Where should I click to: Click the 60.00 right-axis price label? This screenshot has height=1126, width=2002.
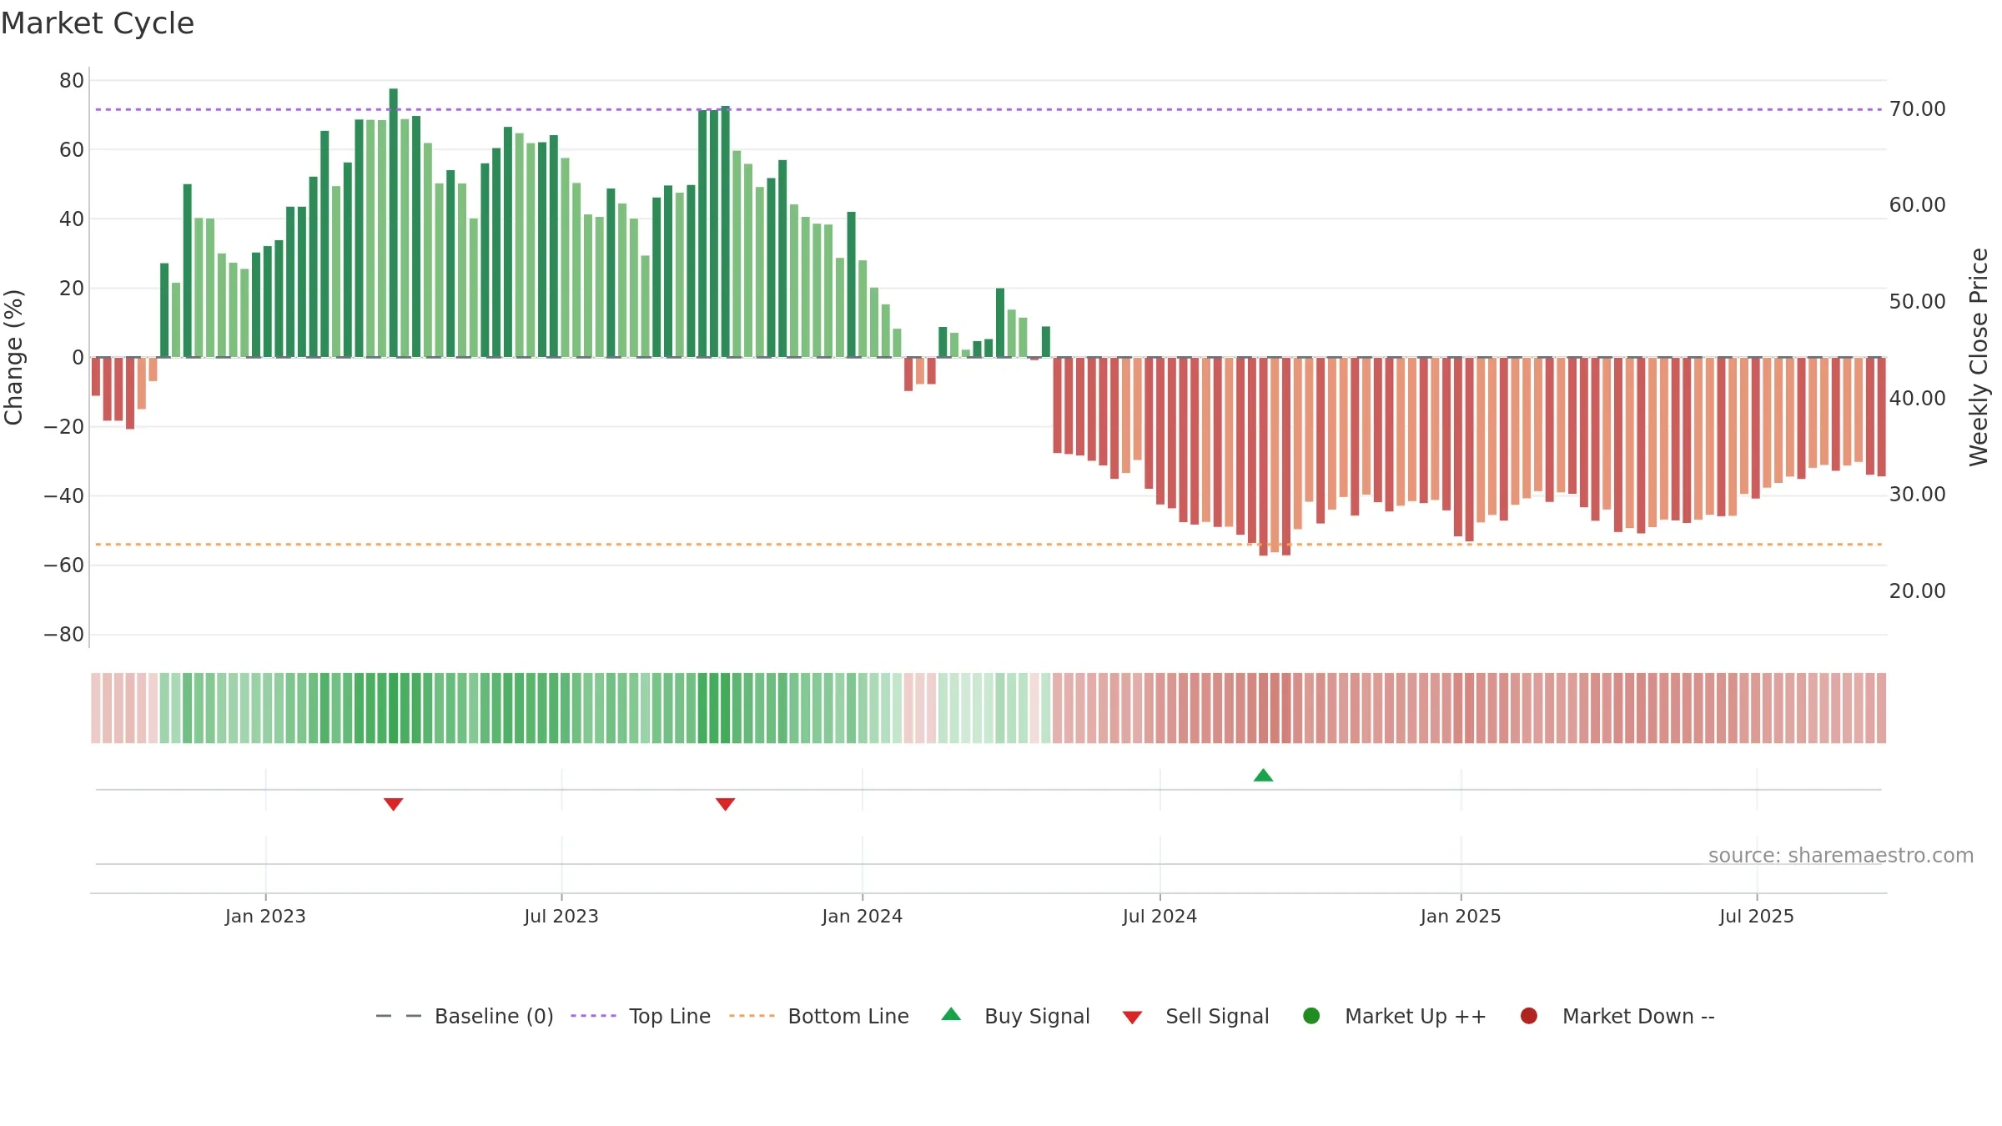[x=1917, y=205]
